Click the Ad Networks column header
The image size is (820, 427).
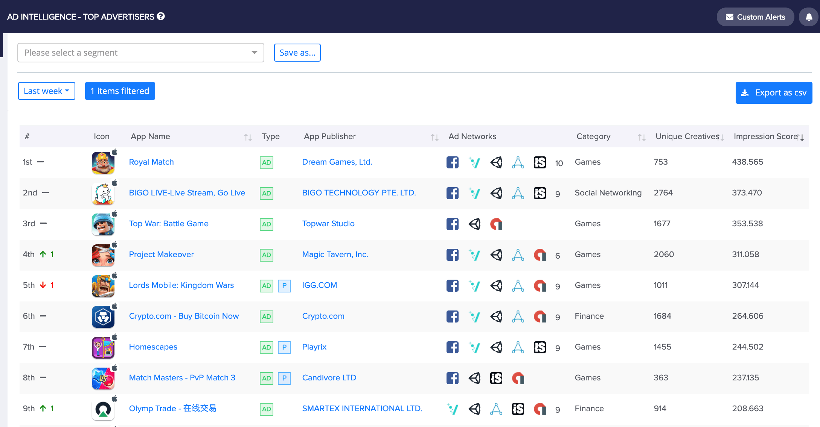point(472,136)
